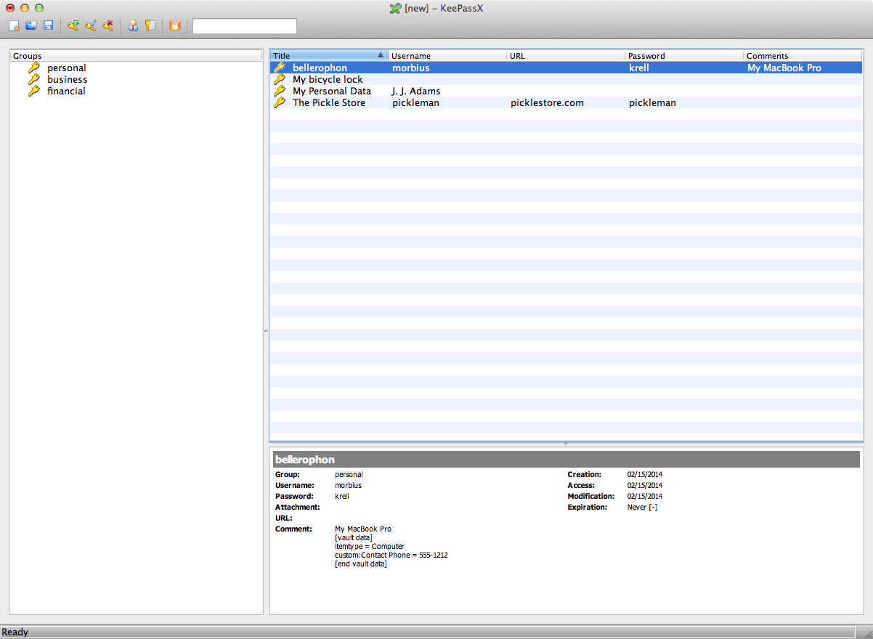Add a new entry using the key-plus icon
Screen dimensions: 873x639
tap(73, 26)
